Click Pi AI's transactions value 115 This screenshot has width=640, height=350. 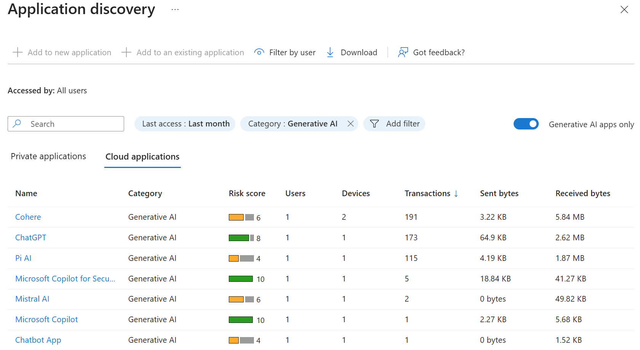(411, 258)
